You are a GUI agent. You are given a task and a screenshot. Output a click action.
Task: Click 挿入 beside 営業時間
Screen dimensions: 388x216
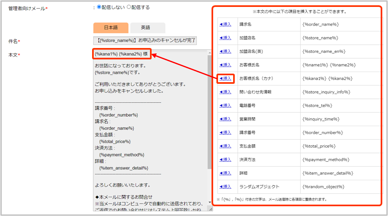225,119
